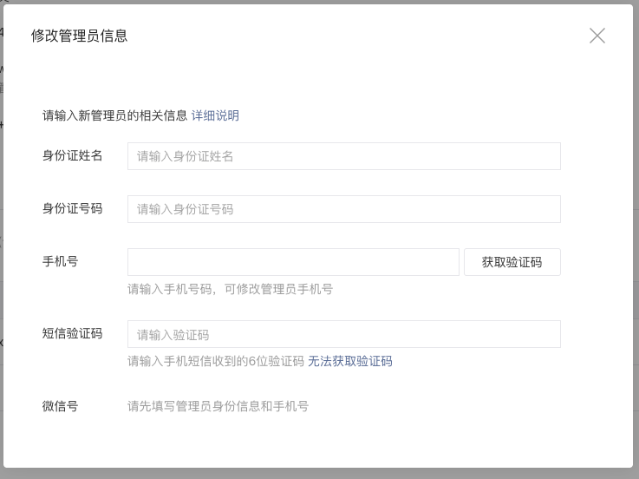Select the 手机号 input field
Image resolution: width=639 pixels, height=479 pixels.
293,262
